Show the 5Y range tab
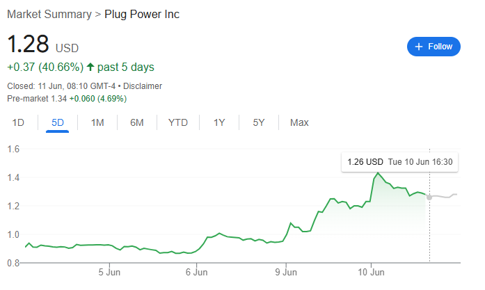 pos(259,122)
